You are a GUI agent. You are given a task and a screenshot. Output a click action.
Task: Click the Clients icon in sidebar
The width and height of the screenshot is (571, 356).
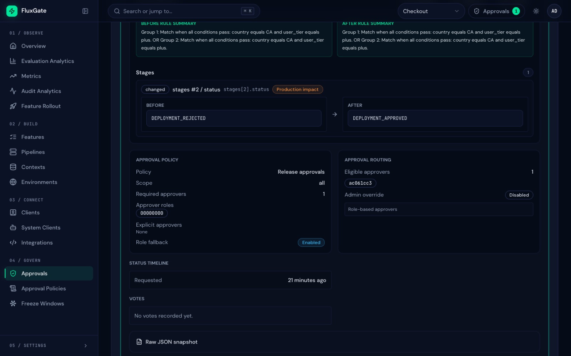point(13,213)
